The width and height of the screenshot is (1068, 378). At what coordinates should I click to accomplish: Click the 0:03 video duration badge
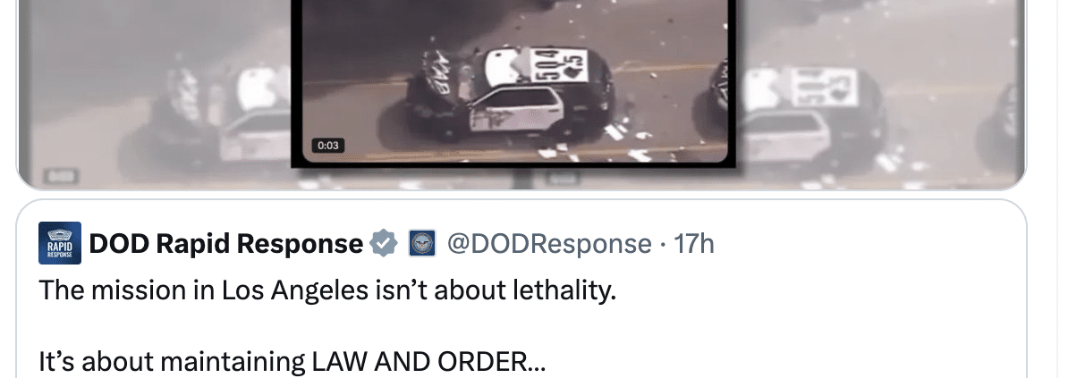click(x=328, y=146)
